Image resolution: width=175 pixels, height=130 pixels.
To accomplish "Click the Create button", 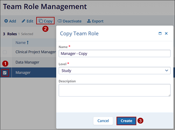I will [126, 121].
